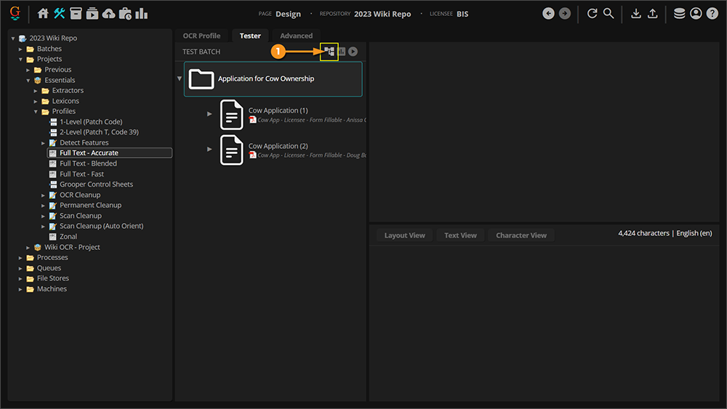This screenshot has width=727, height=409.
Task: Open the cloud upload Imports icon
Action: click(x=108, y=13)
